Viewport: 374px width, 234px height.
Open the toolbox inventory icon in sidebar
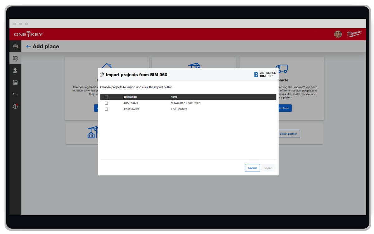pyautogui.click(x=15, y=46)
